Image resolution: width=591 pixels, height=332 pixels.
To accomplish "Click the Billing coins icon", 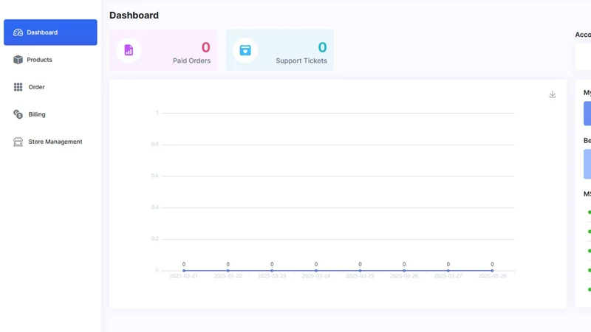I will pyautogui.click(x=18, y=114).
